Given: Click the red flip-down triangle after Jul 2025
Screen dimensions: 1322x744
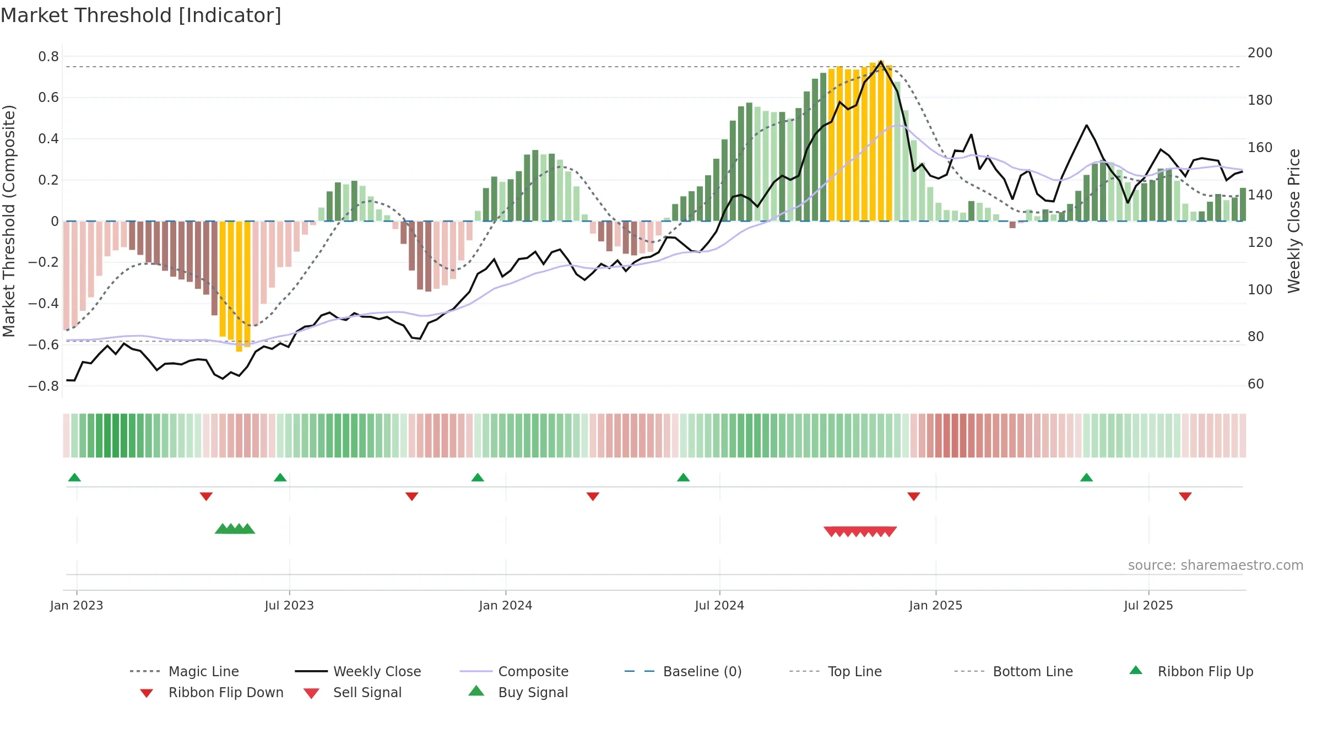Looking at the screenshot, I should (x=1185, y=497).
